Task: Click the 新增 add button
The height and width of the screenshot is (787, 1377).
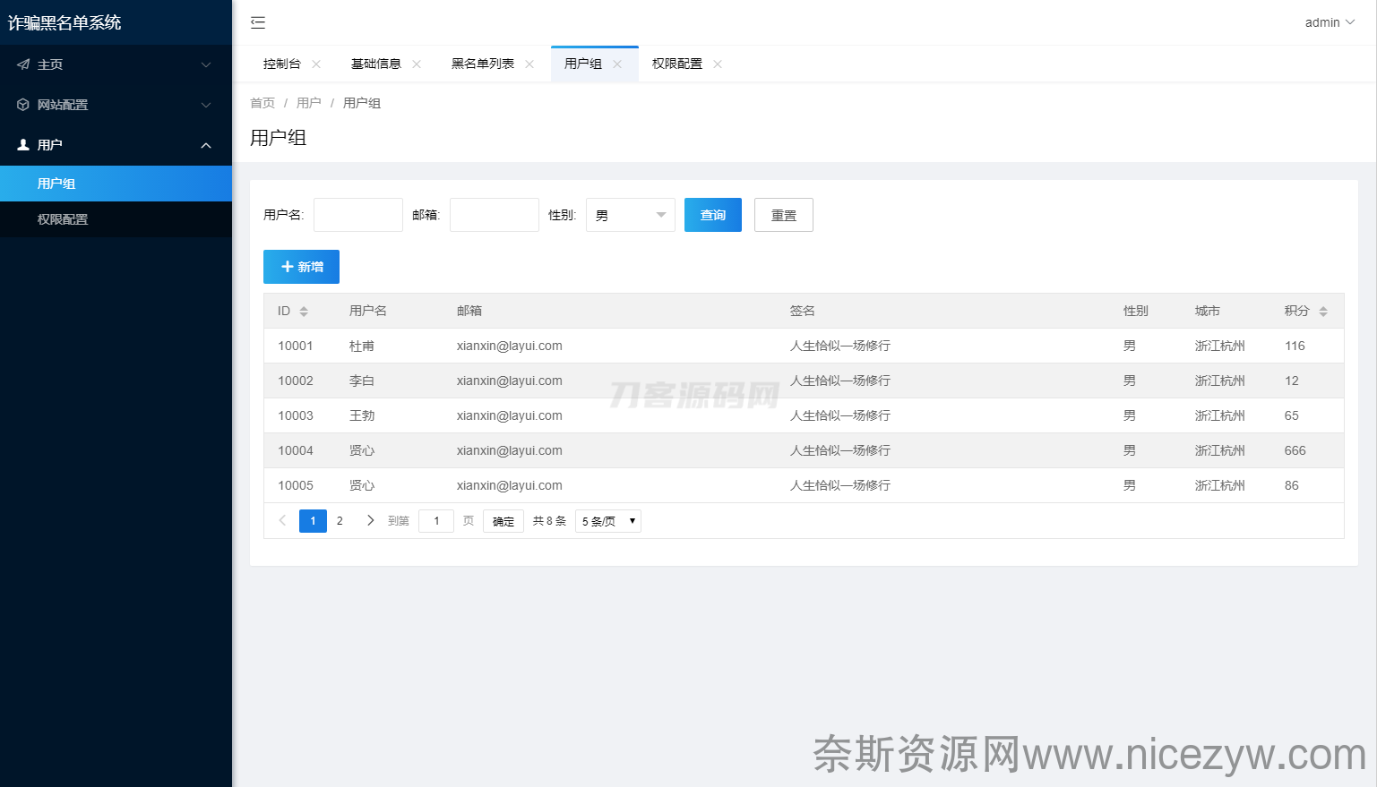Action: coord(301,267)
